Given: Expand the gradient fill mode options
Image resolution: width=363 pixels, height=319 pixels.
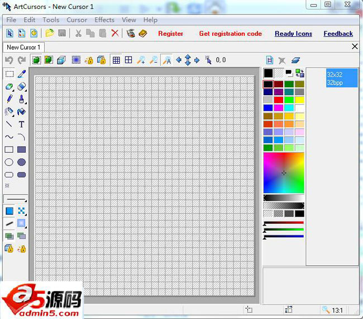Looking at the screenshot, I should 25,227.
